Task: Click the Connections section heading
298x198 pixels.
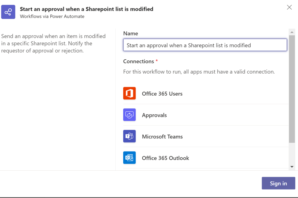Action: pos(139,61)
